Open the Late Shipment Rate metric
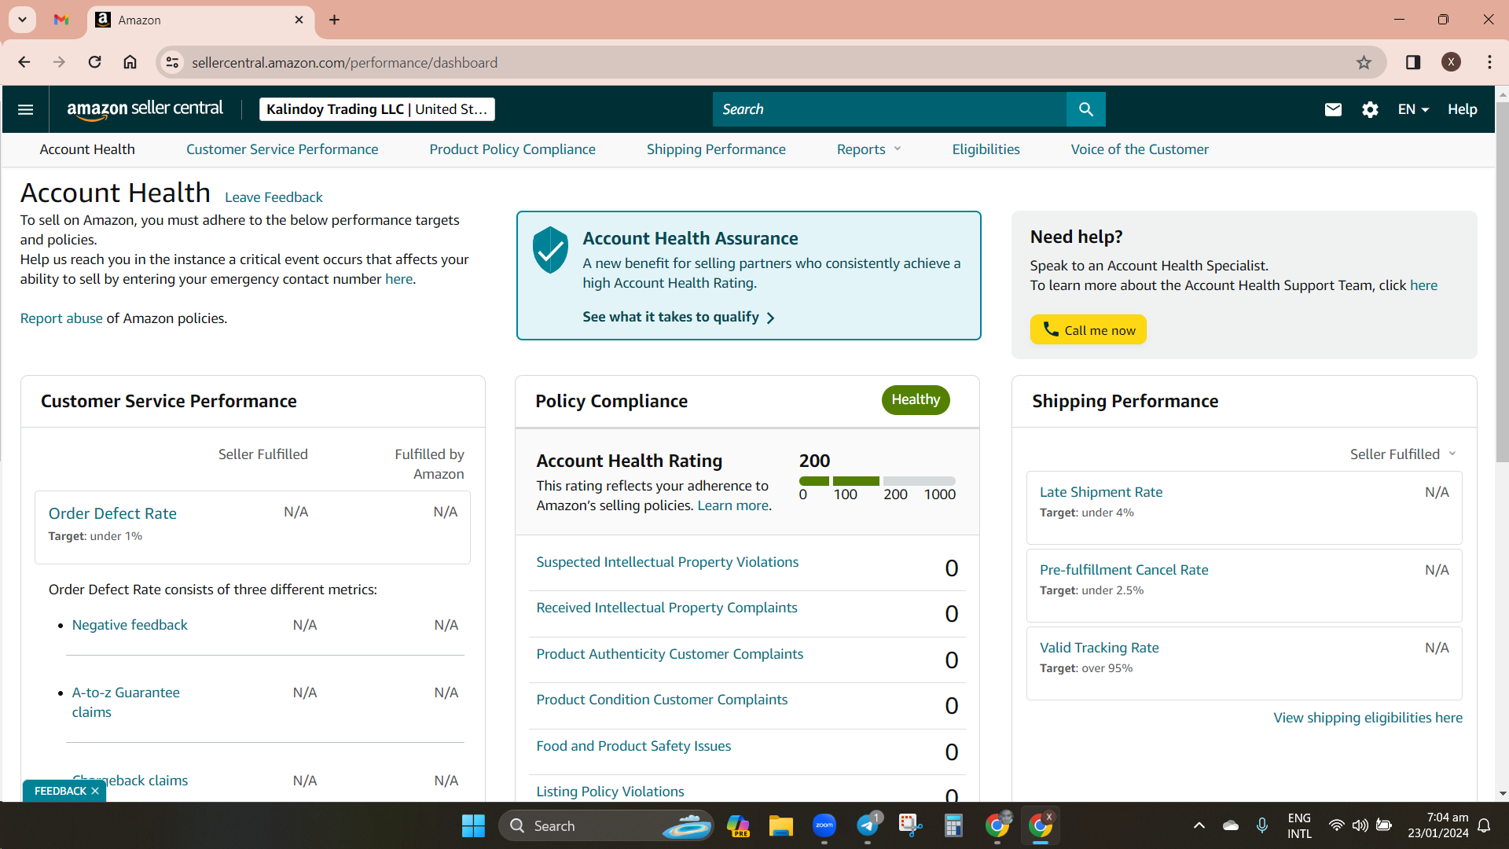 click(1101, 492)
